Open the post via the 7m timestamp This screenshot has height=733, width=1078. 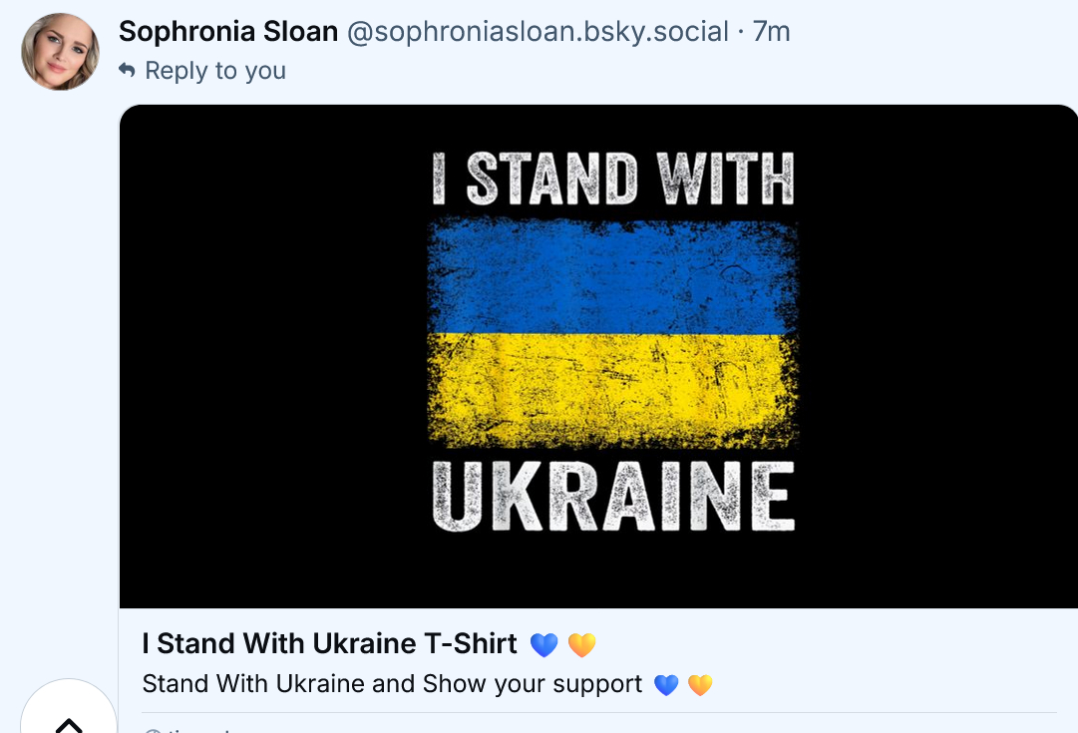coord(772,32)
